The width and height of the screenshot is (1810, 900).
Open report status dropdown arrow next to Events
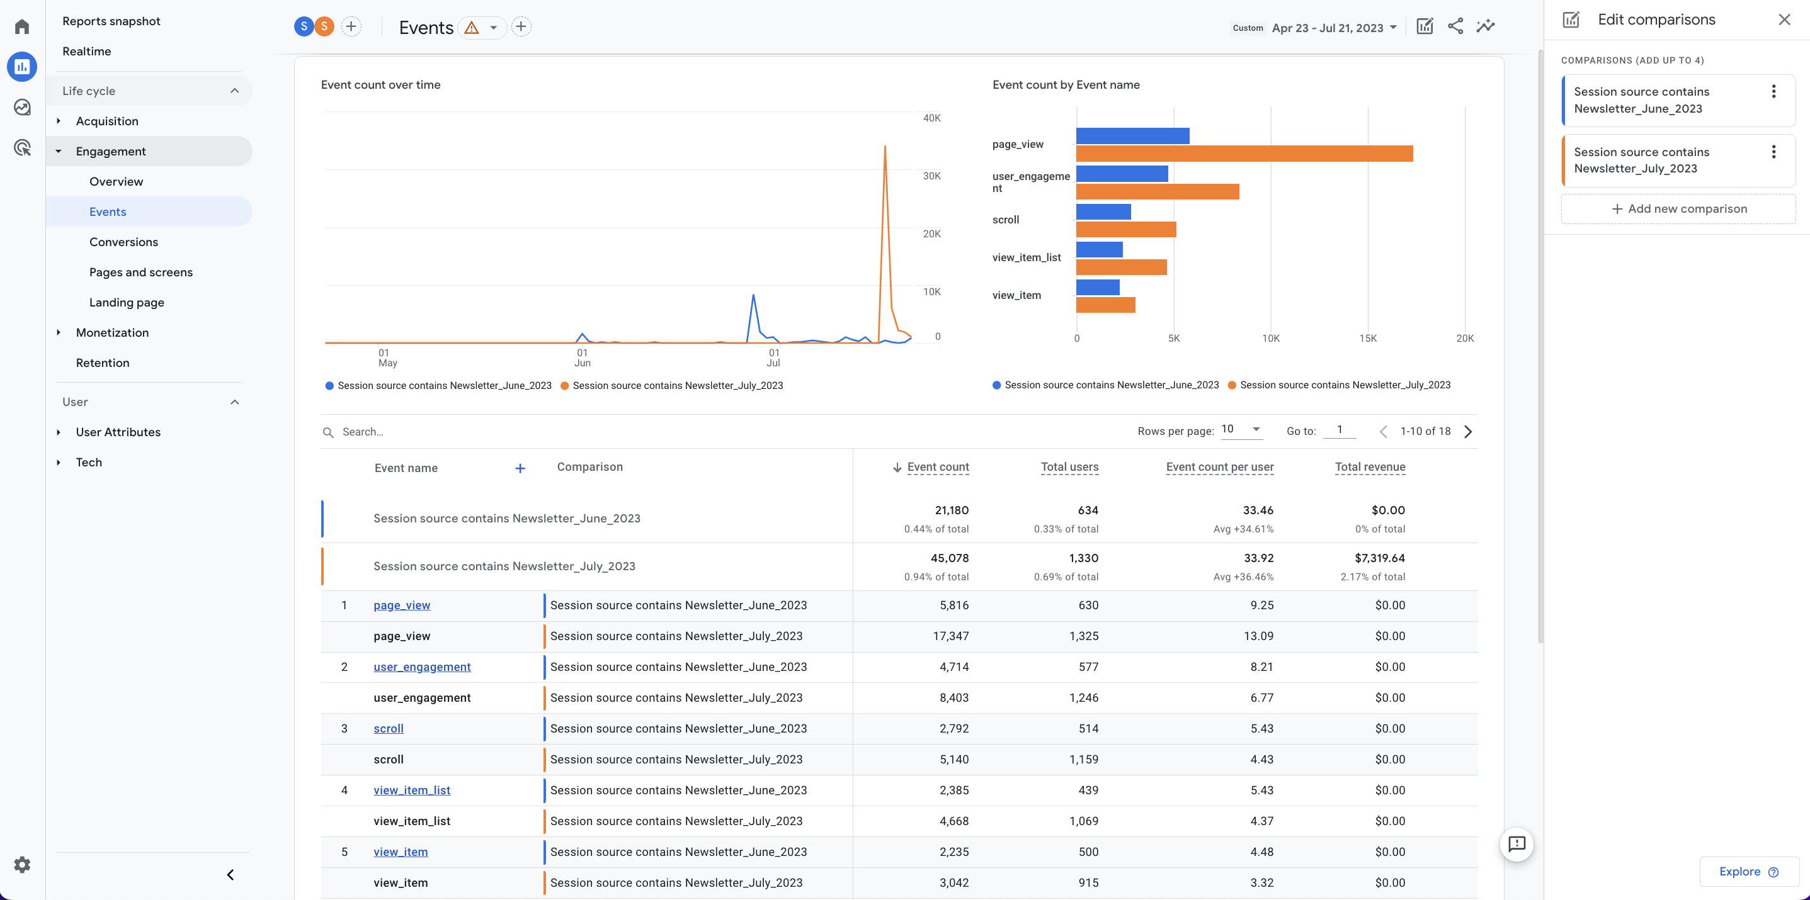coord(493,28)
